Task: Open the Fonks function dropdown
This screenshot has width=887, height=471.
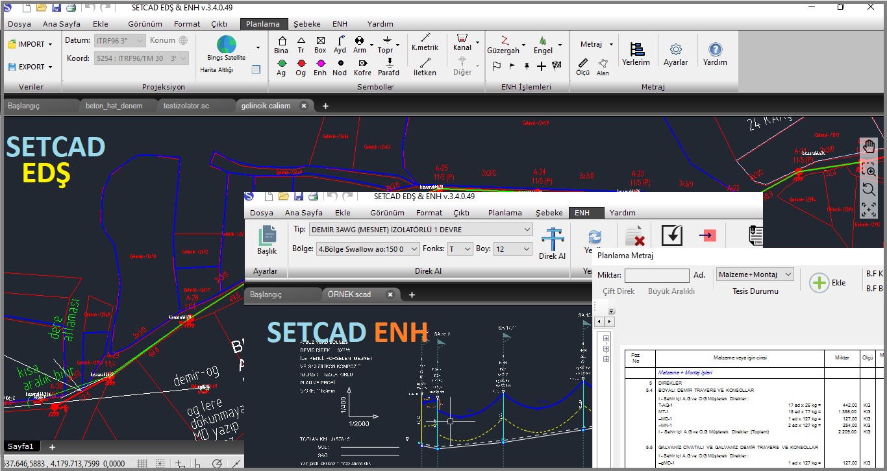Action: (x=460, y=248)
